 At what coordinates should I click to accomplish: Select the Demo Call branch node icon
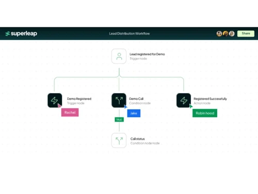119,100
